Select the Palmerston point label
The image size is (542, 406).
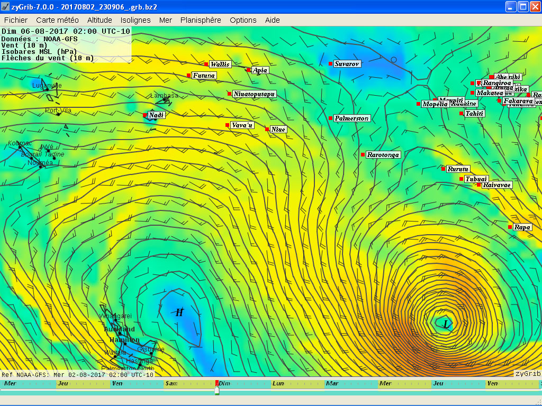(352, 118)
